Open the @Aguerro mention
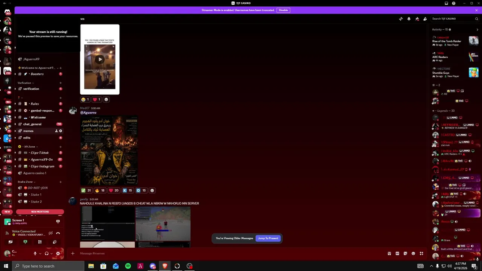 (88, 113)
